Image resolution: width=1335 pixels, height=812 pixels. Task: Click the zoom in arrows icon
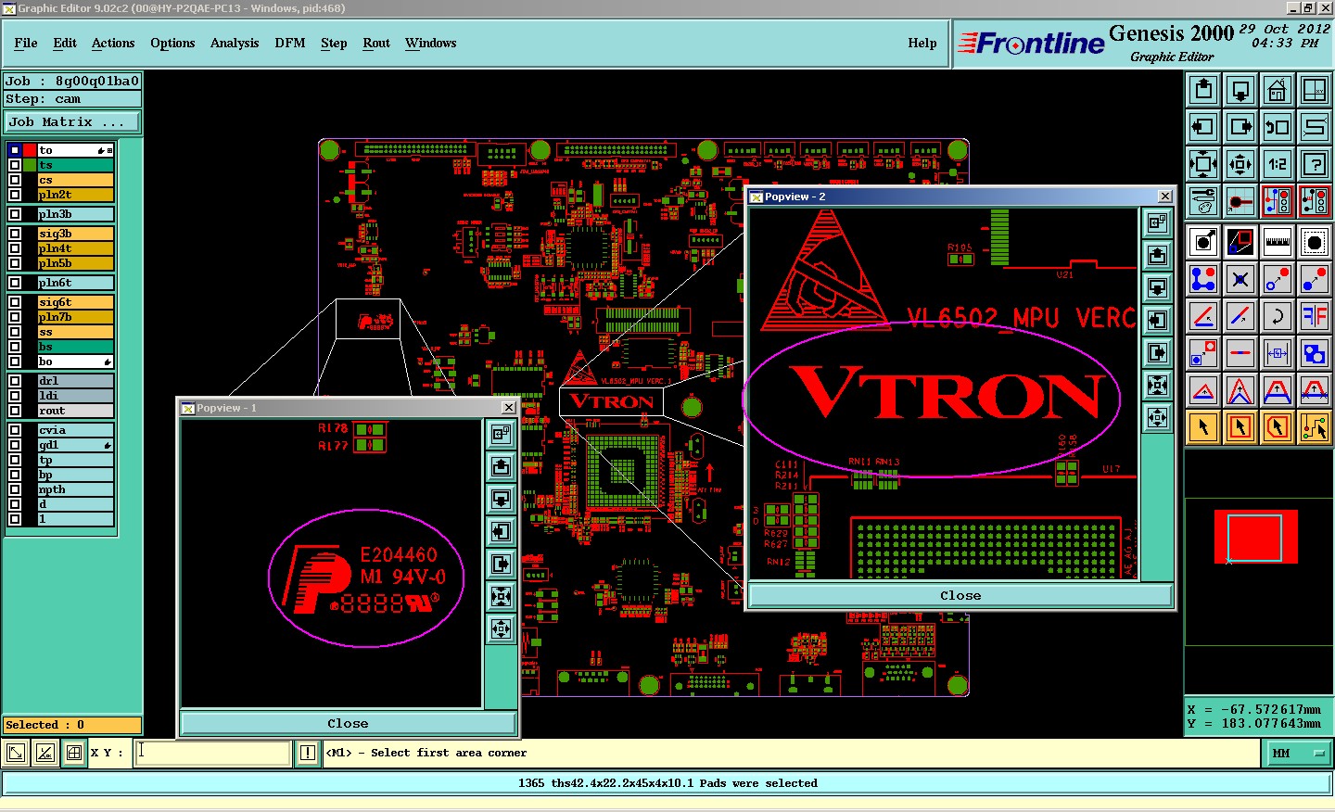point(1203,164)
